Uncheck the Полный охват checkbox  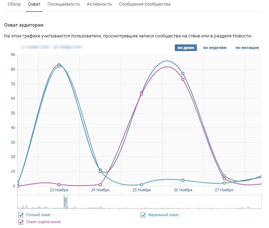tap(21, 215)
